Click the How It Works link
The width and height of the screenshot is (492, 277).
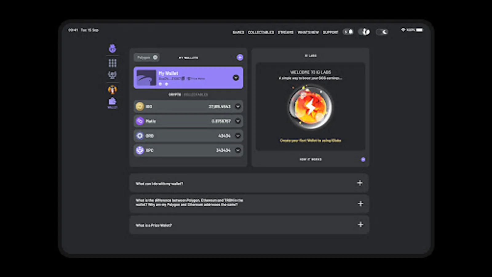[x=311, y=159]
